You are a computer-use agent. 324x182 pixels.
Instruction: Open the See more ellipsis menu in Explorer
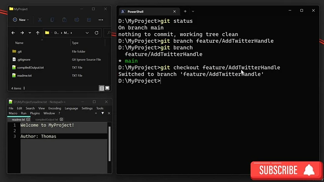(101, 20)
